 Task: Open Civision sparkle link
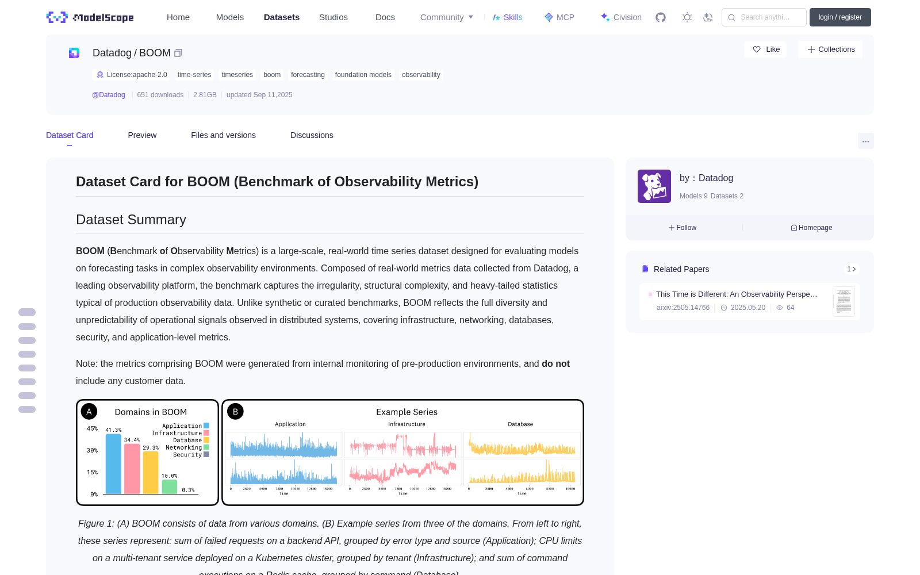coord(621,17)
